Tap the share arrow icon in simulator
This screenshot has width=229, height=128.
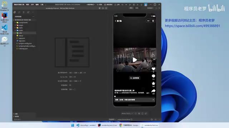coord(154,91)
